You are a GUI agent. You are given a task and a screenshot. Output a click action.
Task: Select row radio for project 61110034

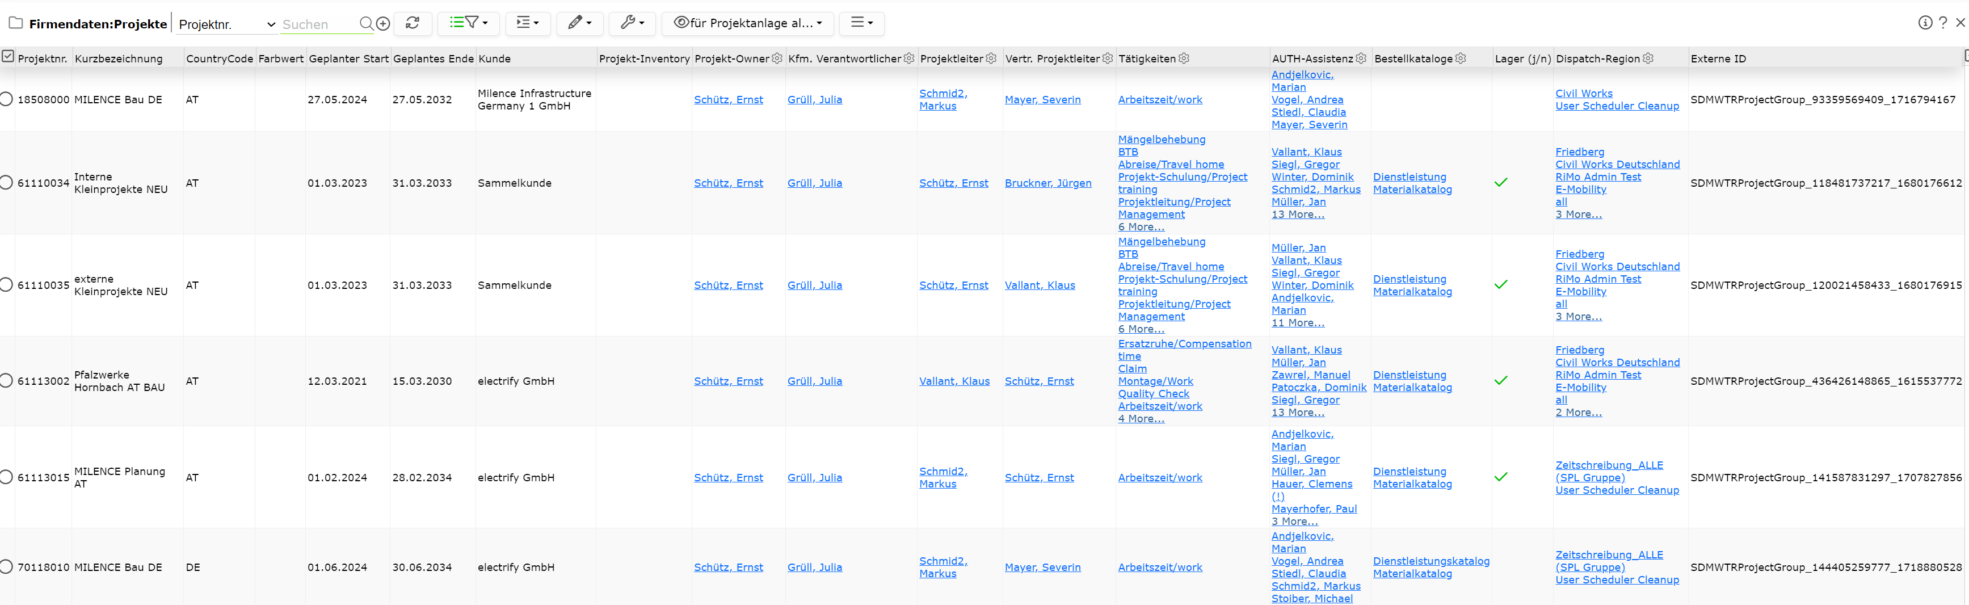(6, 183)
